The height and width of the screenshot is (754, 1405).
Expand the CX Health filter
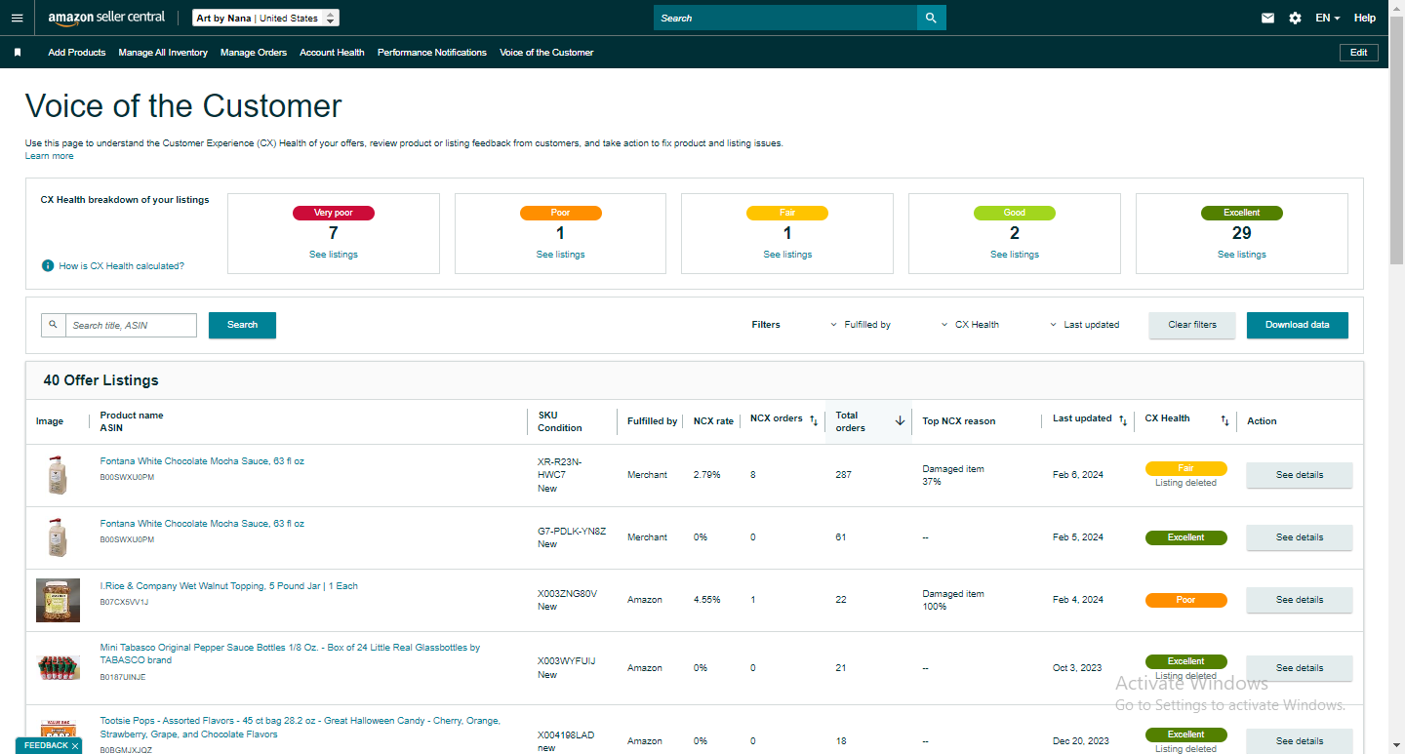click(971, 325)
